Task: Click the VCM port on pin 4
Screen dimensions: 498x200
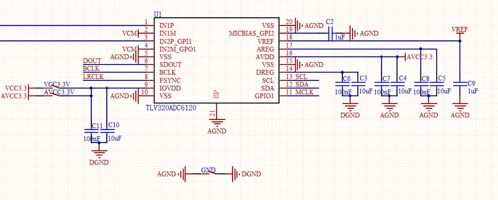Action: pos(130,49)
